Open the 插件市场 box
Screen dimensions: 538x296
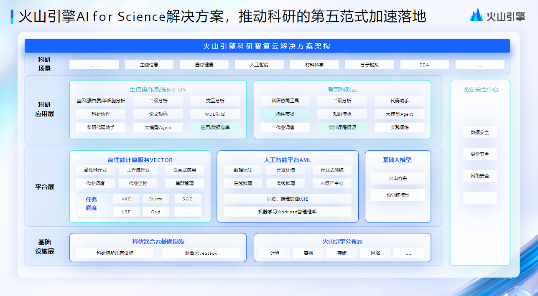click(x=285, y=114)
